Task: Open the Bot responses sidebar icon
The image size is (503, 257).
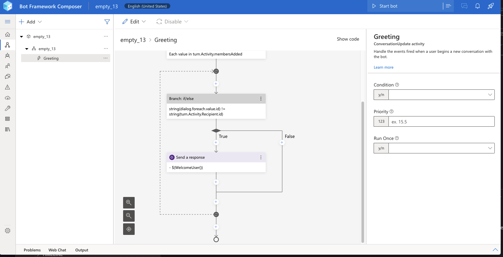Action: (8, 77)
